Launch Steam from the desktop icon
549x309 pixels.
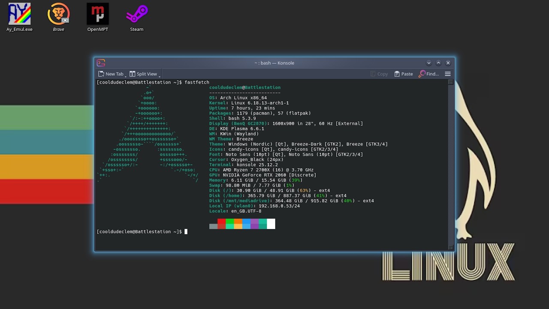137,18
